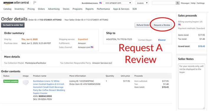Open the Orders menu
209x111 pixels.
(41, 9)
